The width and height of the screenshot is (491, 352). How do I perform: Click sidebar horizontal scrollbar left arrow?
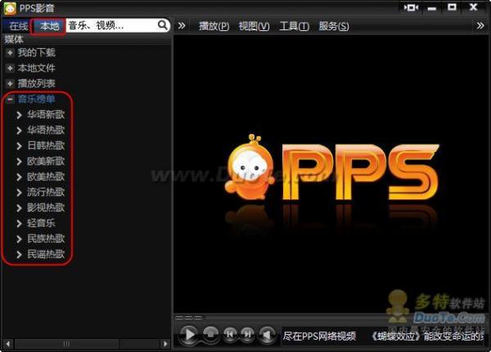[x=8, y=344]
